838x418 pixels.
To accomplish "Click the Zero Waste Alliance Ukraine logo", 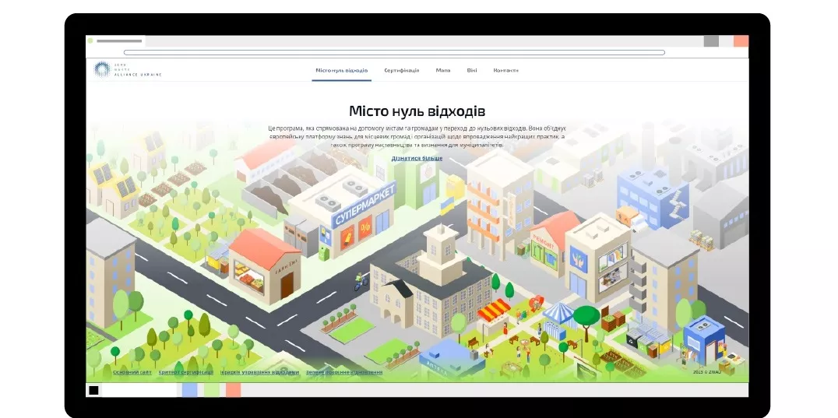I will 128,70.
